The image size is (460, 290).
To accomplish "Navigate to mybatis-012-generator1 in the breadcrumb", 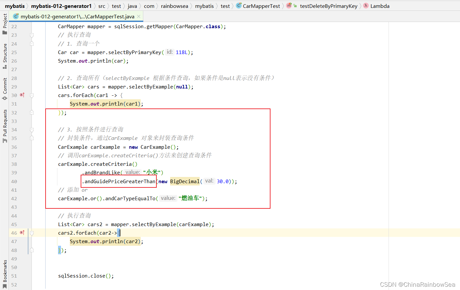I will pos(61,6).
